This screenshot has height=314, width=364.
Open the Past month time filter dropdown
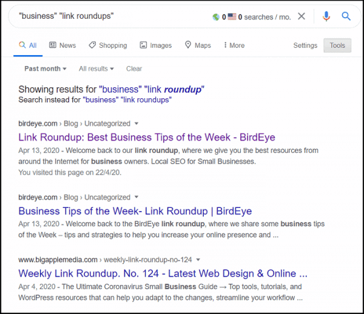point(45,69)
